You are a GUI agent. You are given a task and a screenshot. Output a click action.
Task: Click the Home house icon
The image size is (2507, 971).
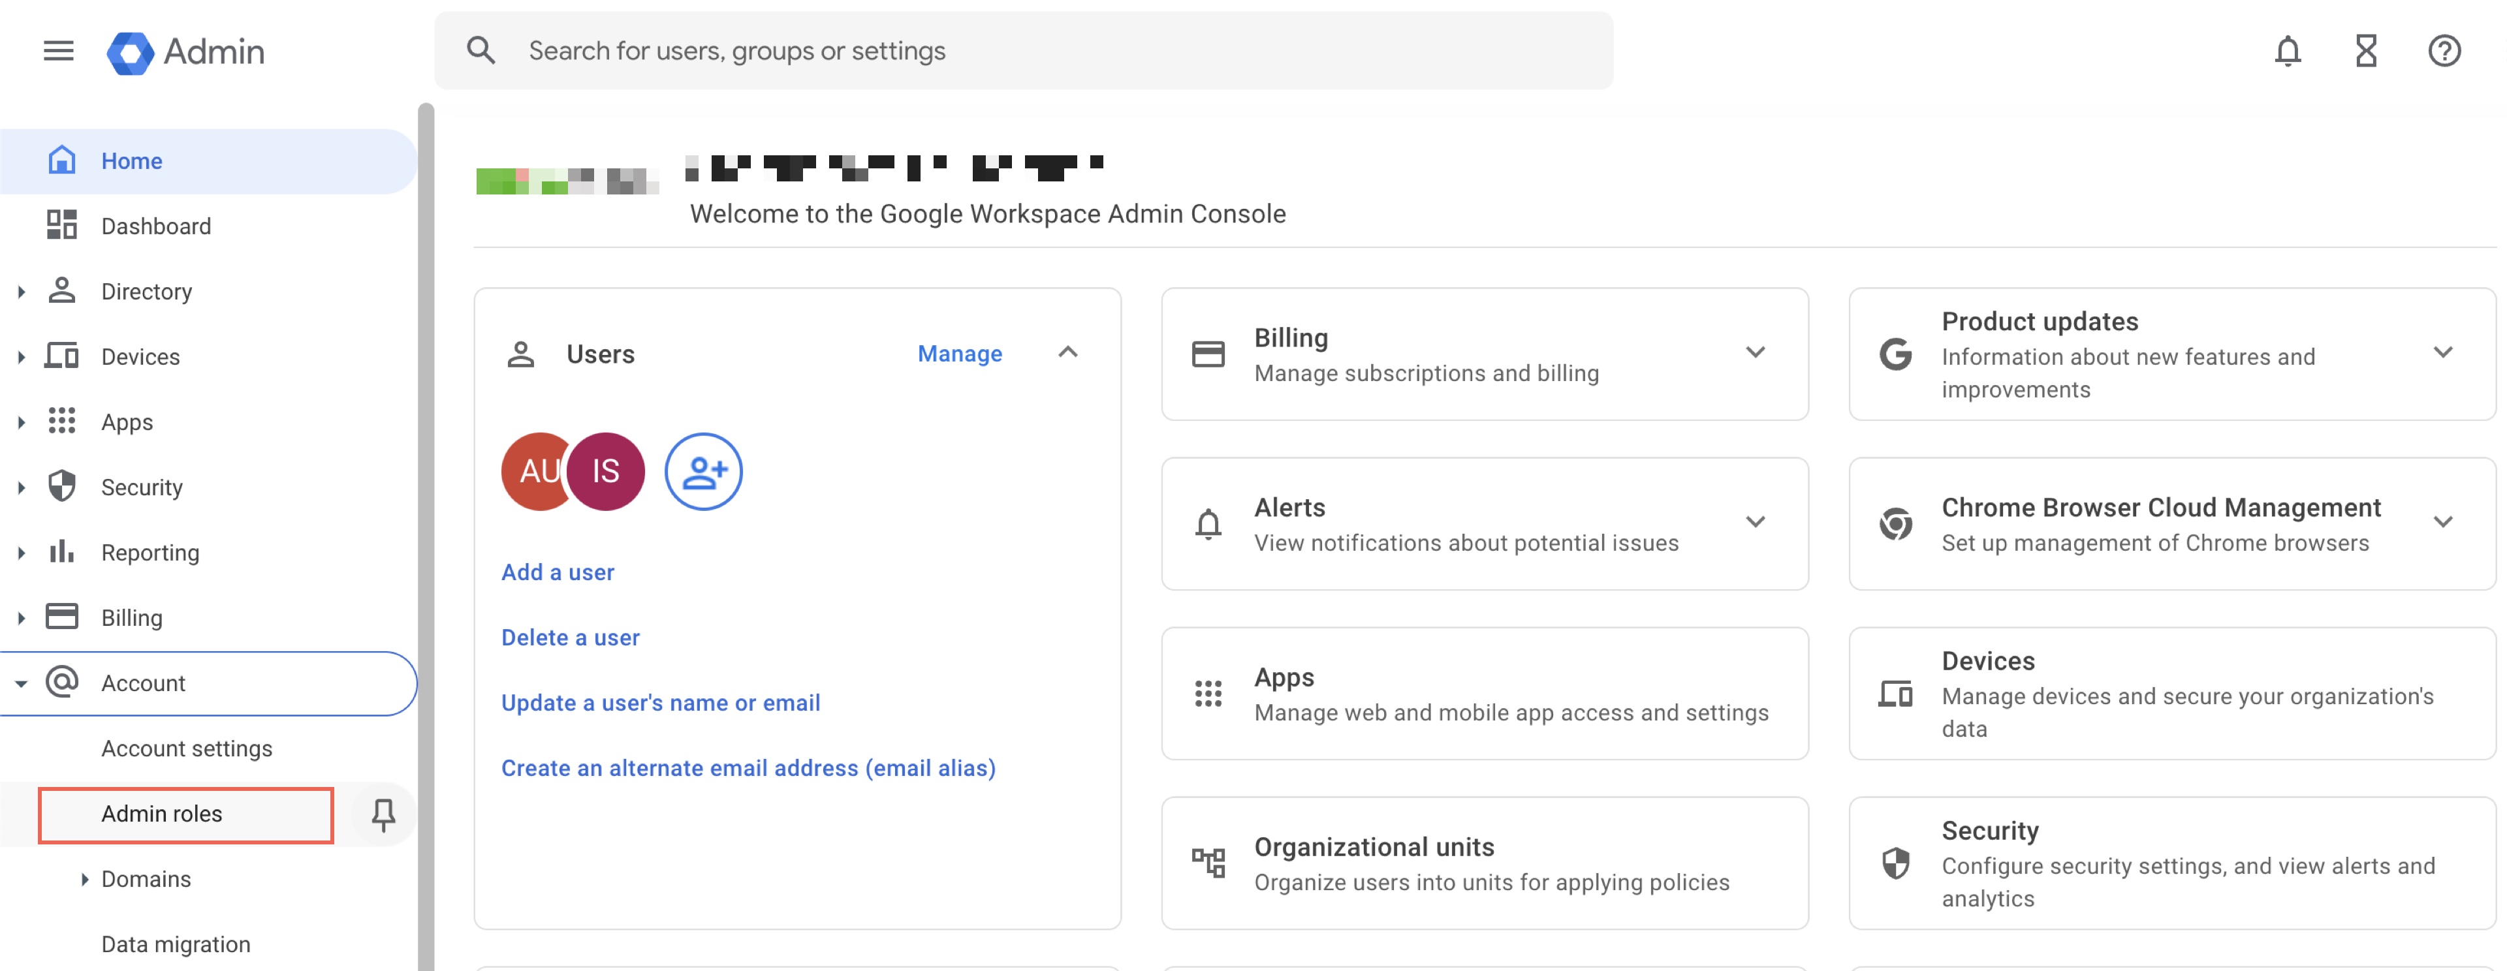[61, 160]
